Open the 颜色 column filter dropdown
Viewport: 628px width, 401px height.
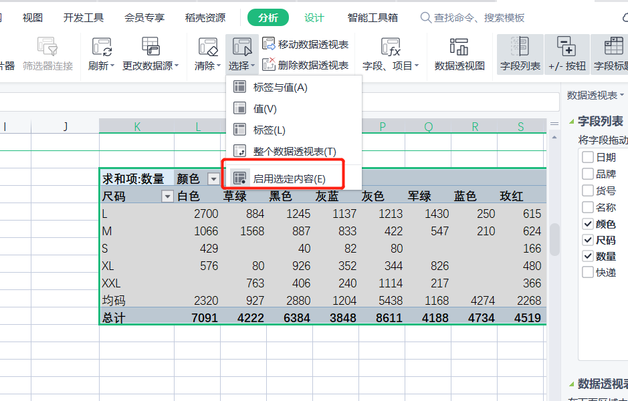pyautogui.click(x=213, y=179)
